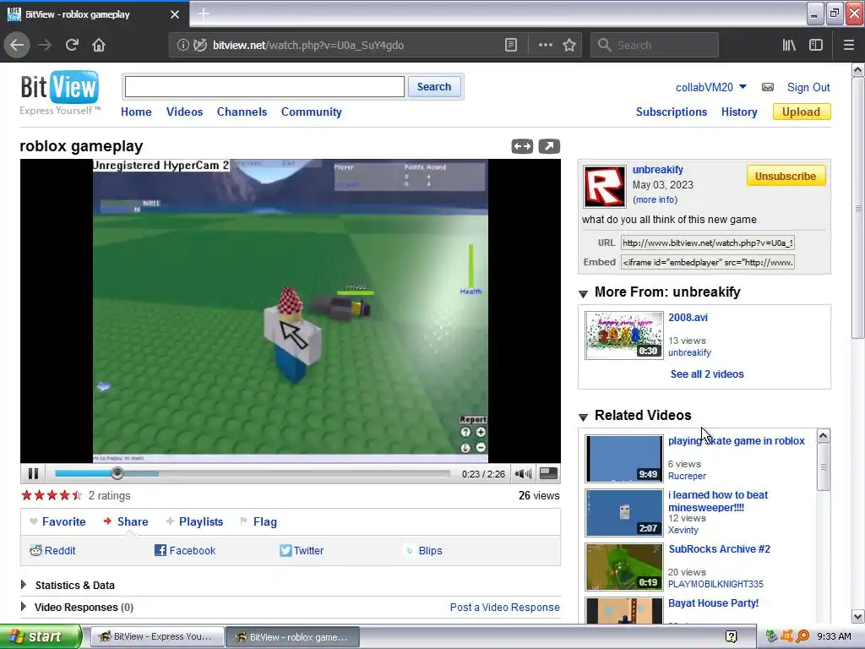
Task: Click Post a Video Response link
Action: pyautogui.click(x=505, y=607)
